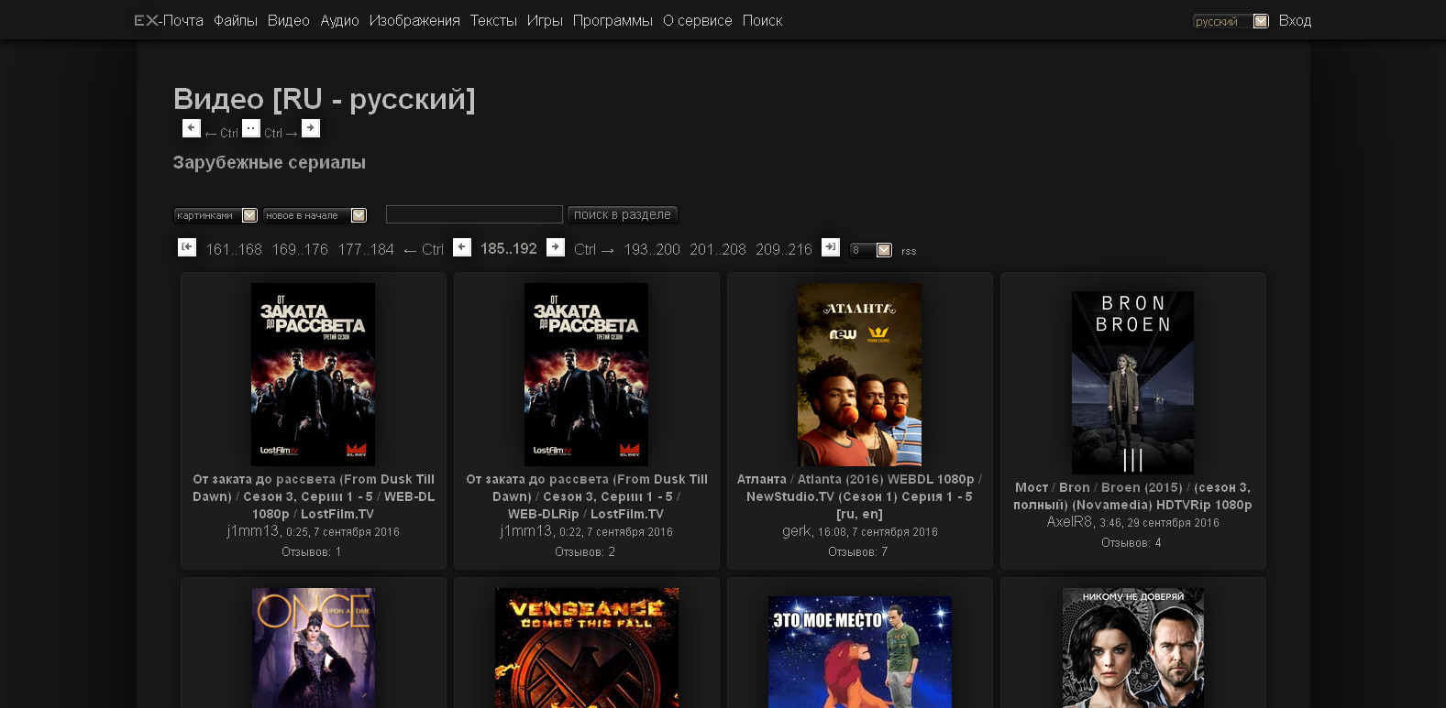Open the Отзывов: 7 reviews link
Image resolution: width=1446 pixels, height=708 pixels.
tap(858, 551)
